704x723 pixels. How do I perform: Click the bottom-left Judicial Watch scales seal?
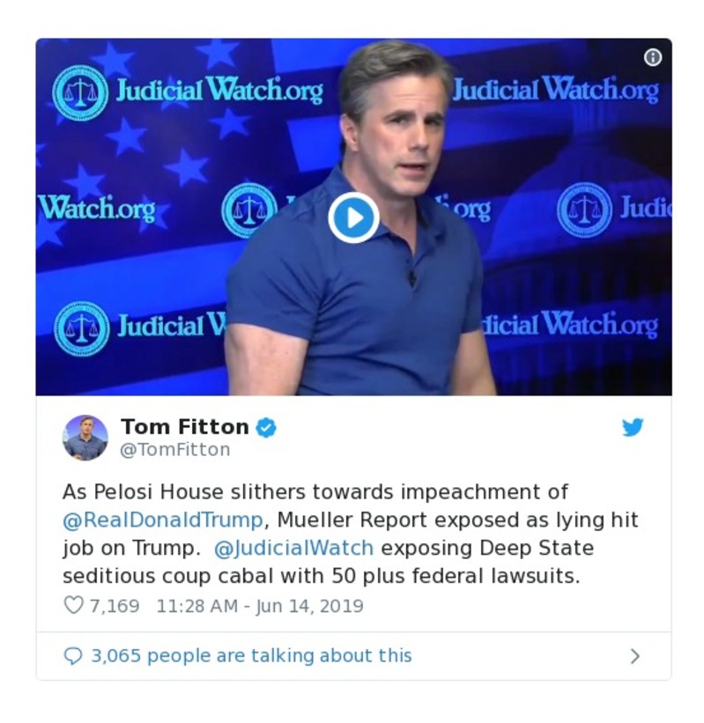tap(82, 328)
